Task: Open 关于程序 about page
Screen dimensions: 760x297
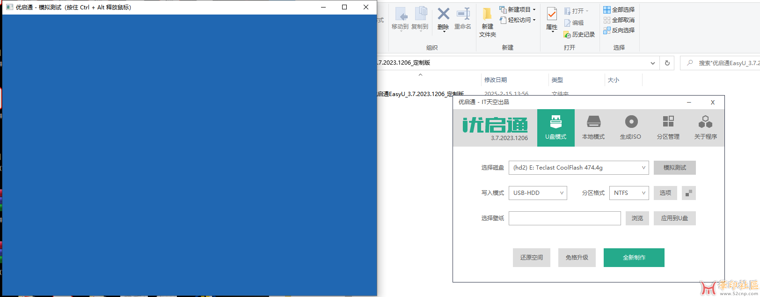Action: pyautogui.click(x=705, y=122)
